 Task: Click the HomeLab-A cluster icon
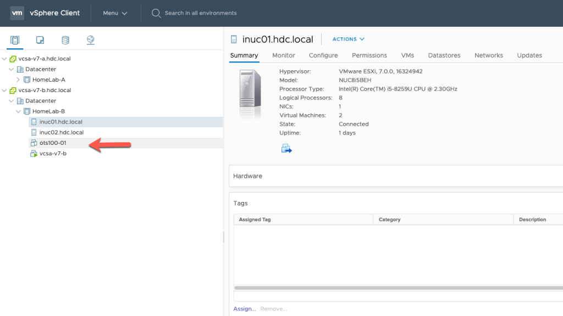pos(27,80)
